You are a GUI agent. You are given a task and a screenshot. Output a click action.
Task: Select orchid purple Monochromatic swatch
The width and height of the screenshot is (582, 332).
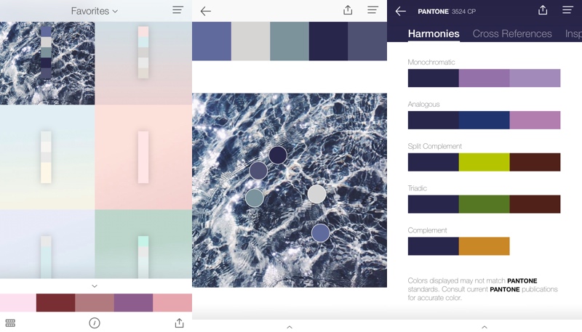coord(484,78)
